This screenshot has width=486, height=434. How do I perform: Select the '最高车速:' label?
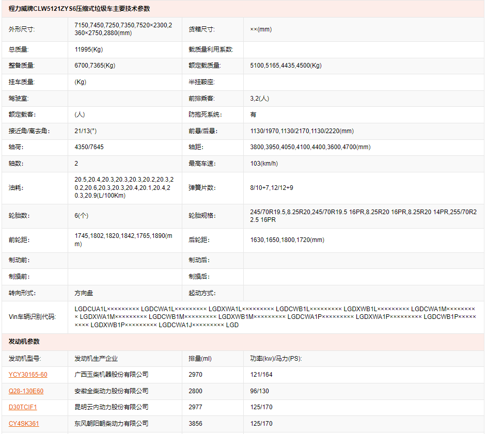coord(202,164)
